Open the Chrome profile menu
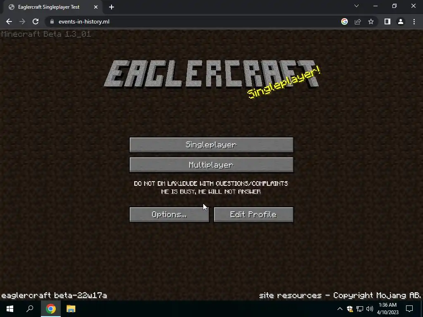The height and width of the screenshot is (317, 423). coord(401,21)
